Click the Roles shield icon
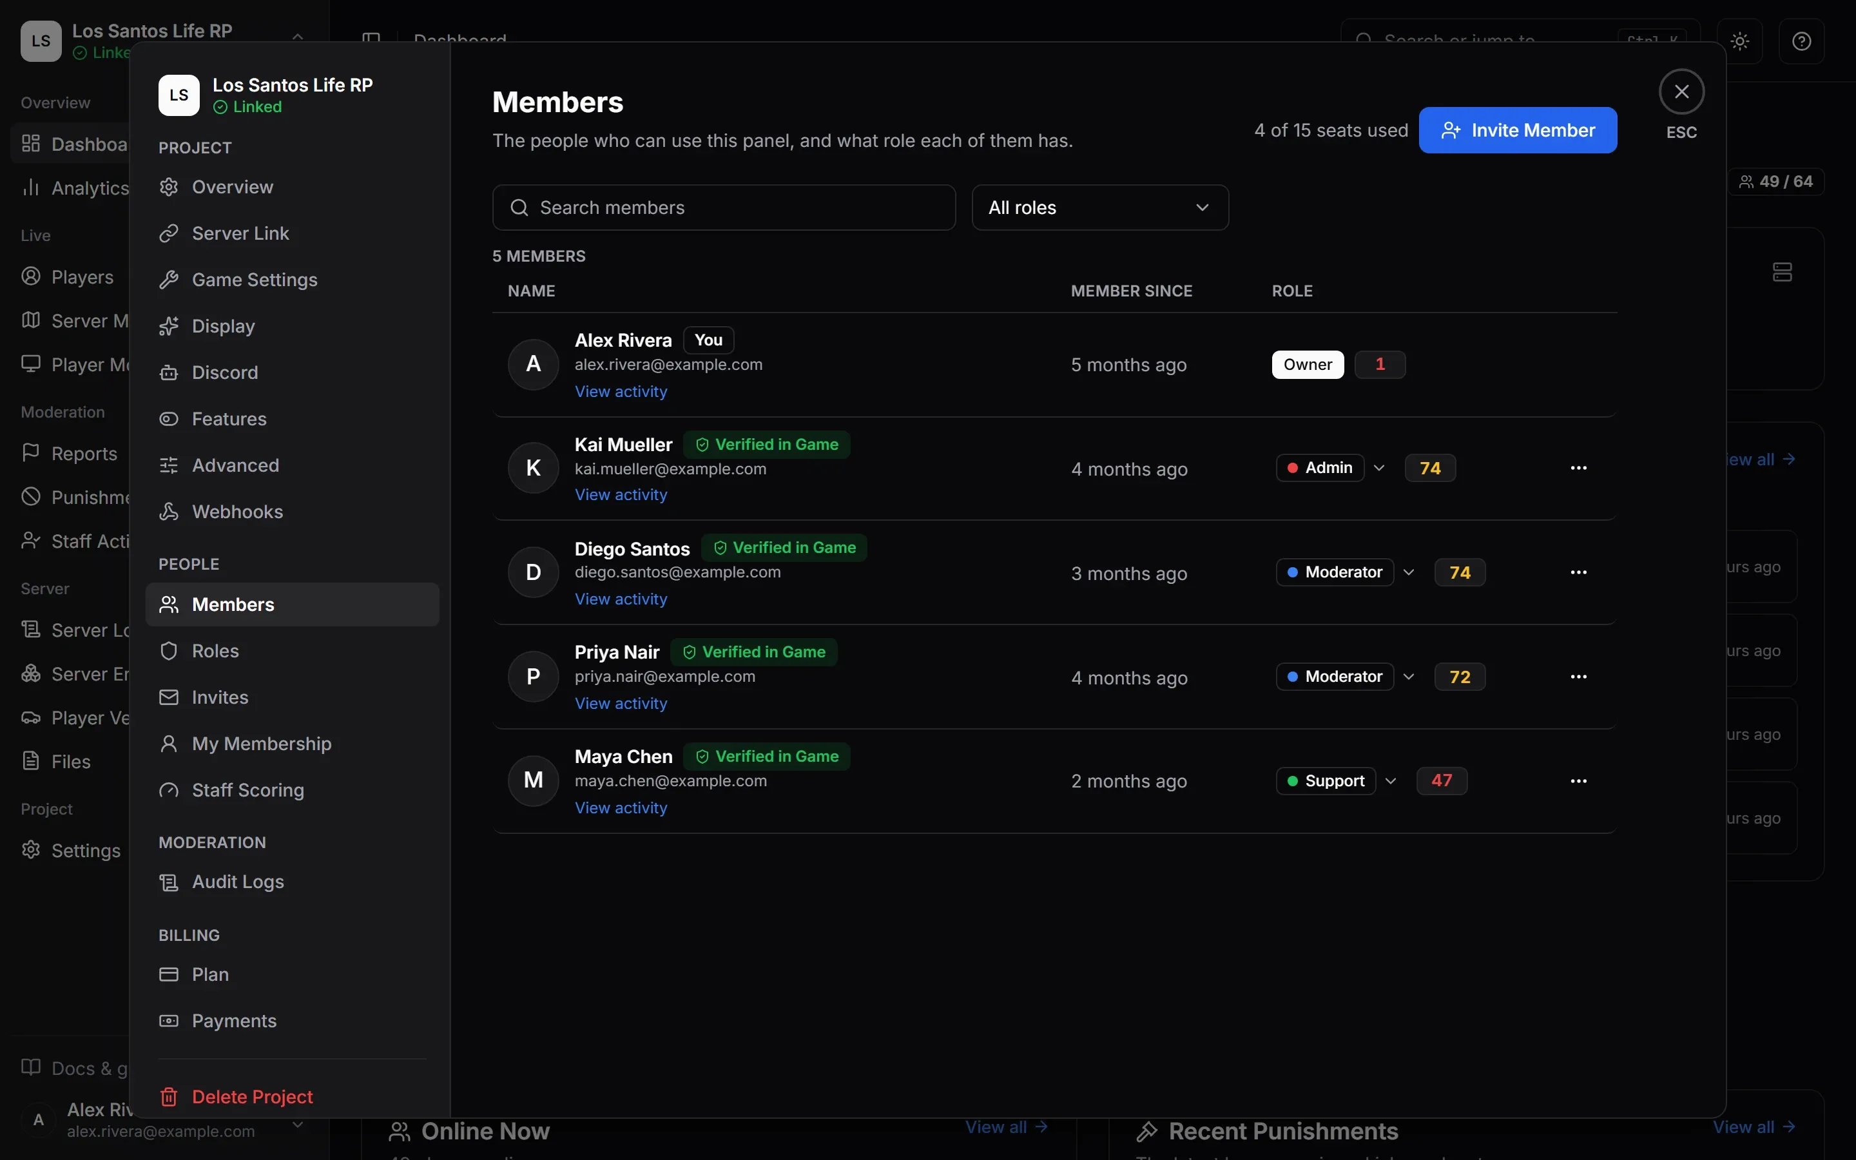 (x=169, y=652)
